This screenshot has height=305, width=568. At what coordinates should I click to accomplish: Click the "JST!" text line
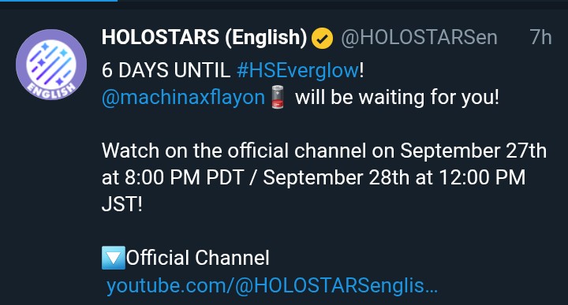[x=122, y=204]
